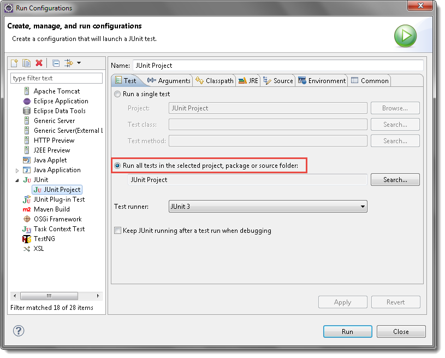This screenshot has height=358, width=445.
Task: Click the selected project folder text field
Action: point(247,180)
